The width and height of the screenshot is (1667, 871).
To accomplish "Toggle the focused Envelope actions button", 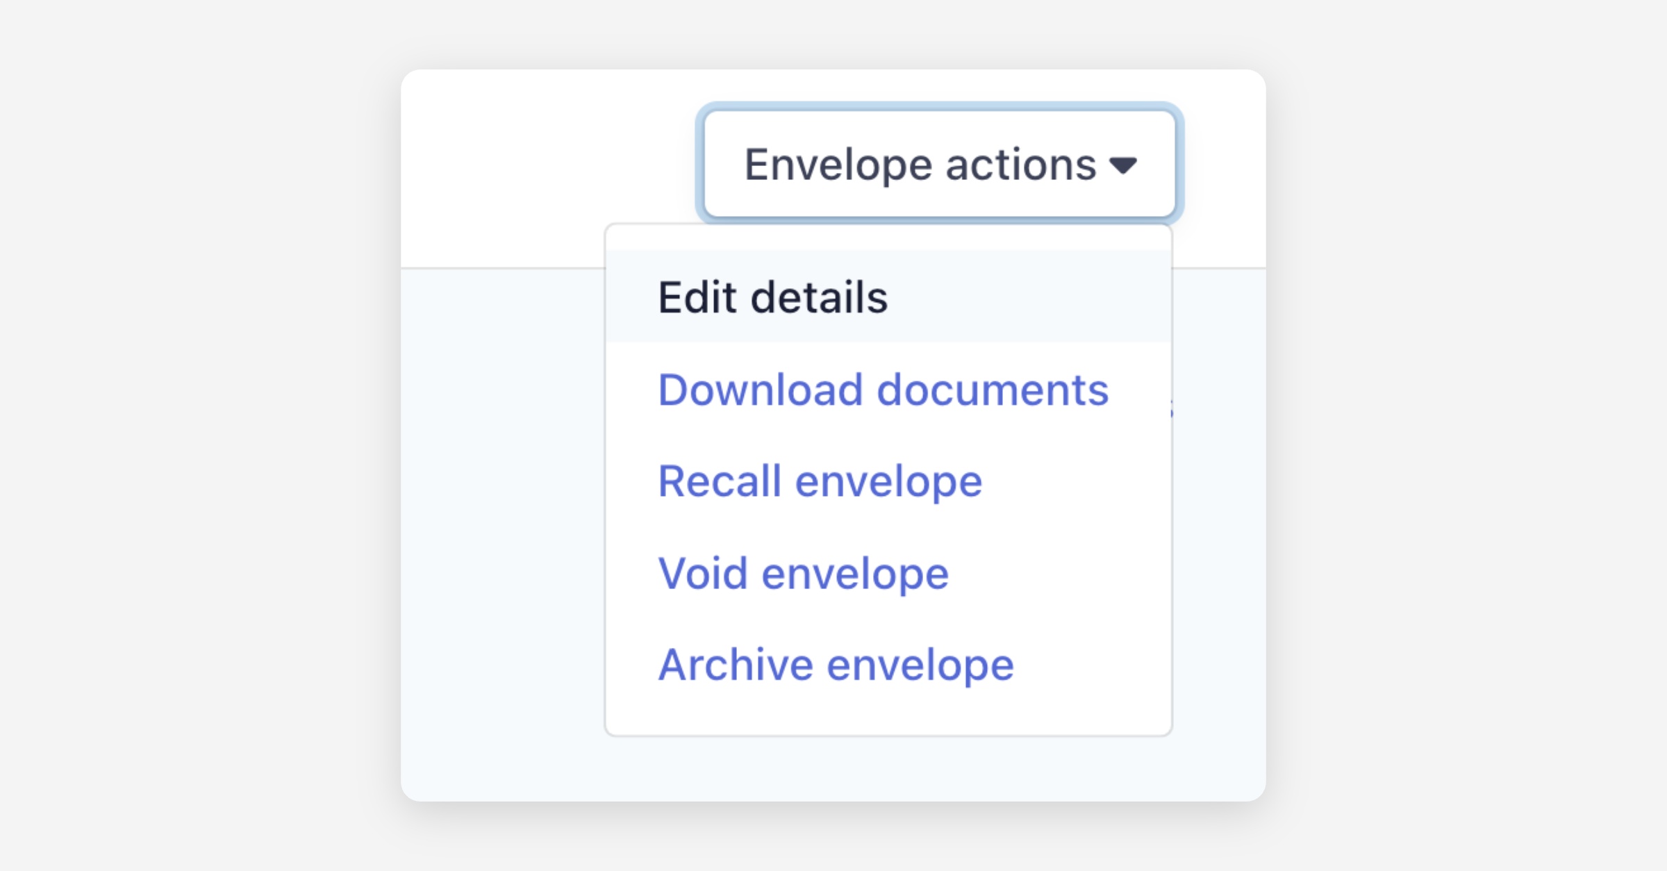I will tap(939, 164).
